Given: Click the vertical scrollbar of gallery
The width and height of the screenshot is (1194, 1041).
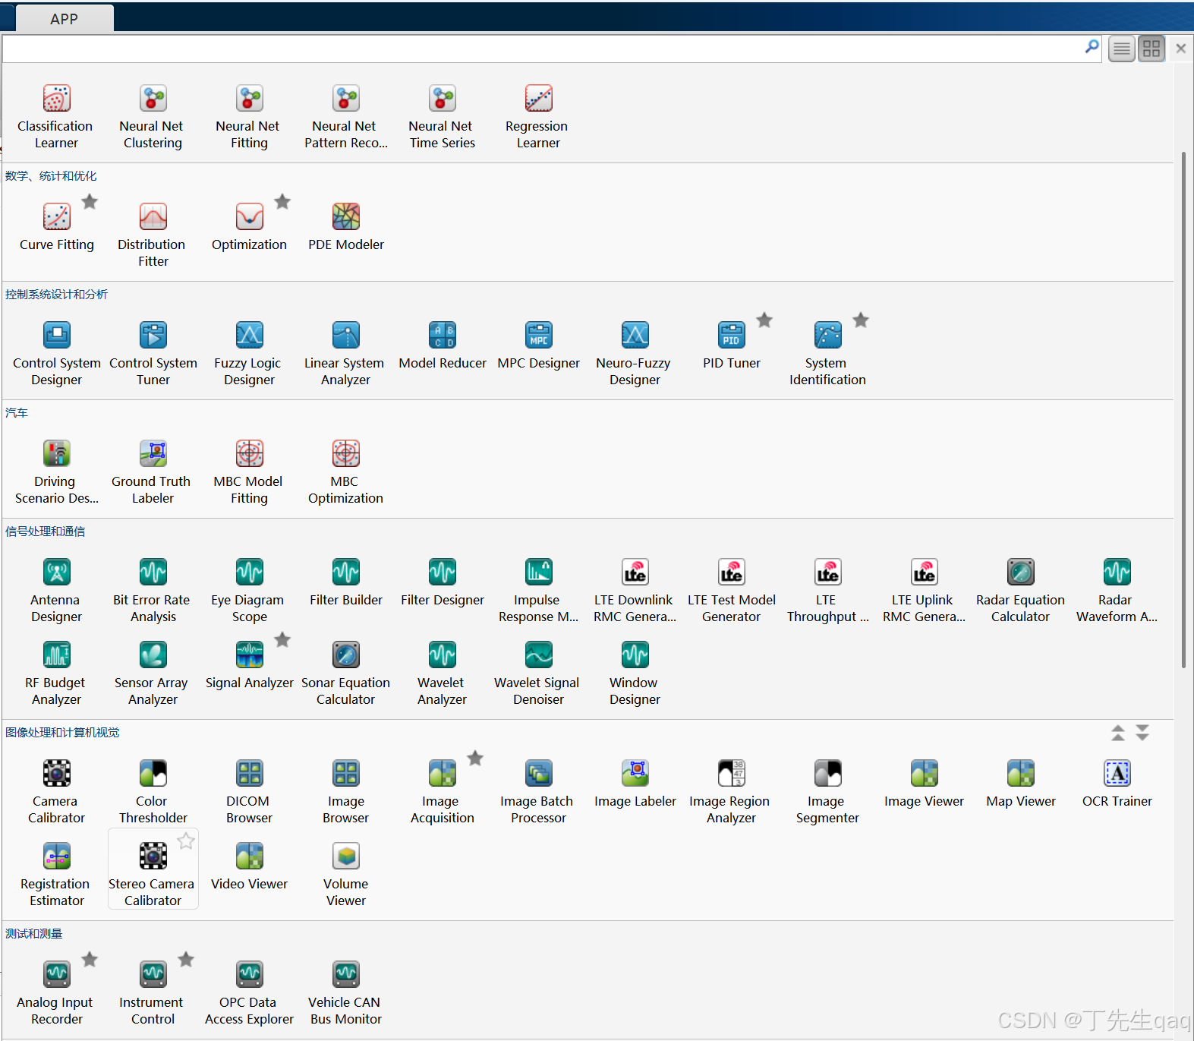Looking at the screenshot, I should tap(1183, 410).
